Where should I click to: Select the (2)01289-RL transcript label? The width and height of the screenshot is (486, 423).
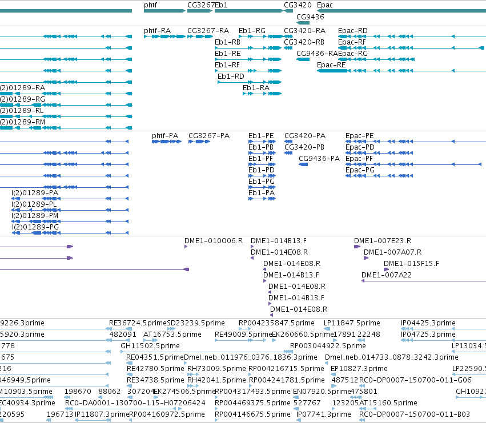(x=22, y=111)
